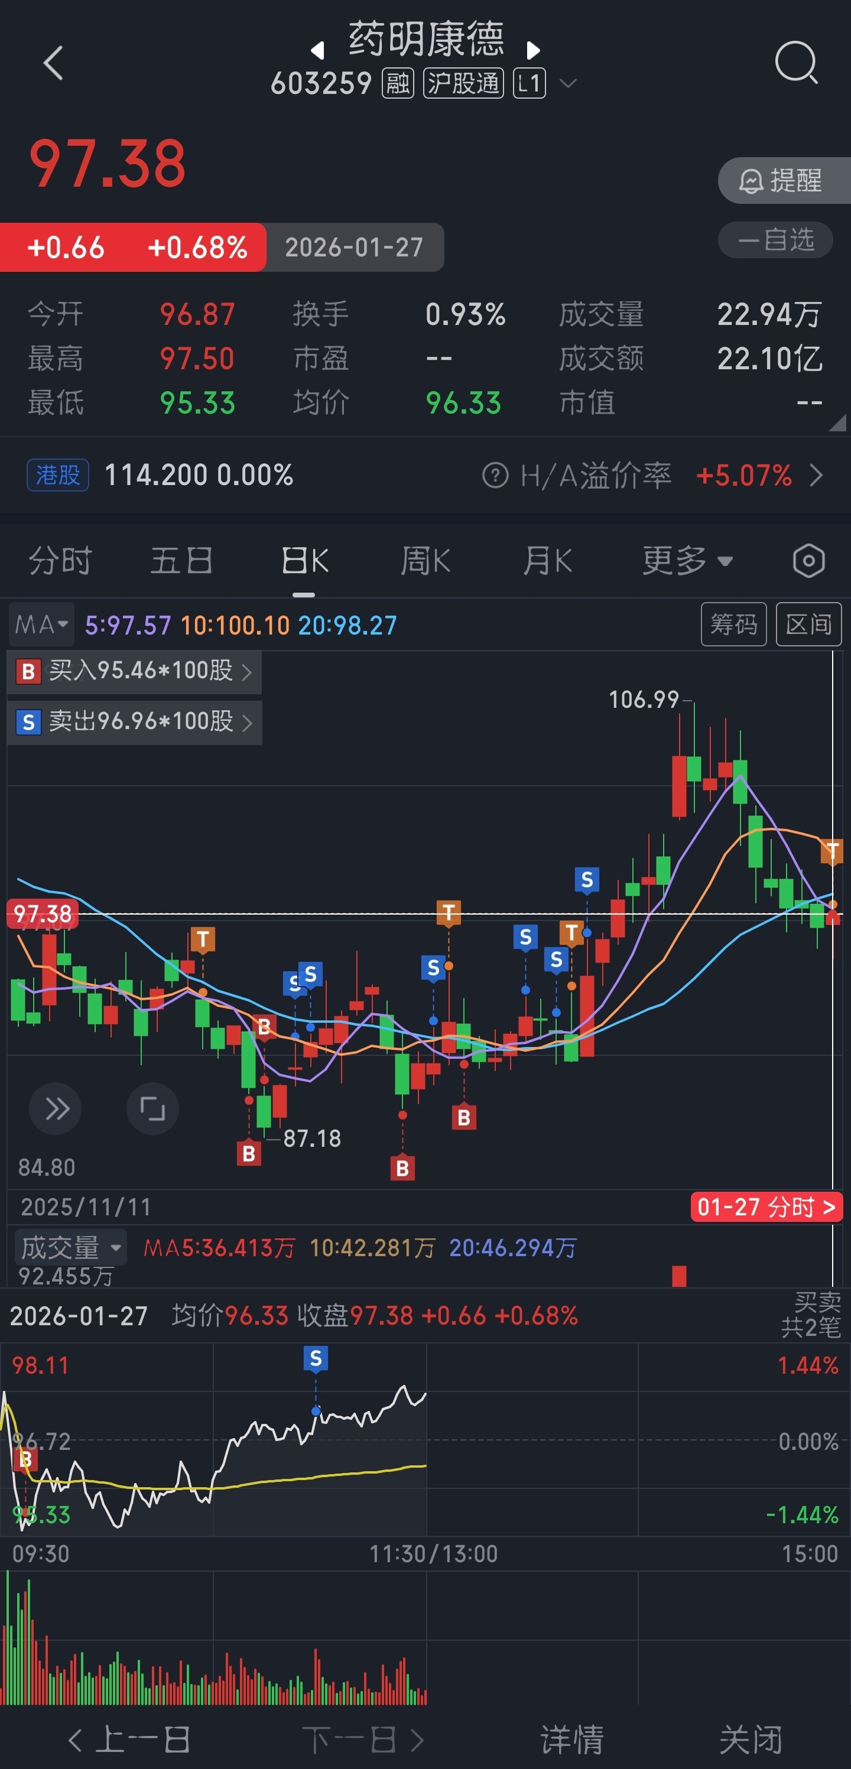
Task: Tap the T marker above 97.38 line center
Action: coord(449,913)
